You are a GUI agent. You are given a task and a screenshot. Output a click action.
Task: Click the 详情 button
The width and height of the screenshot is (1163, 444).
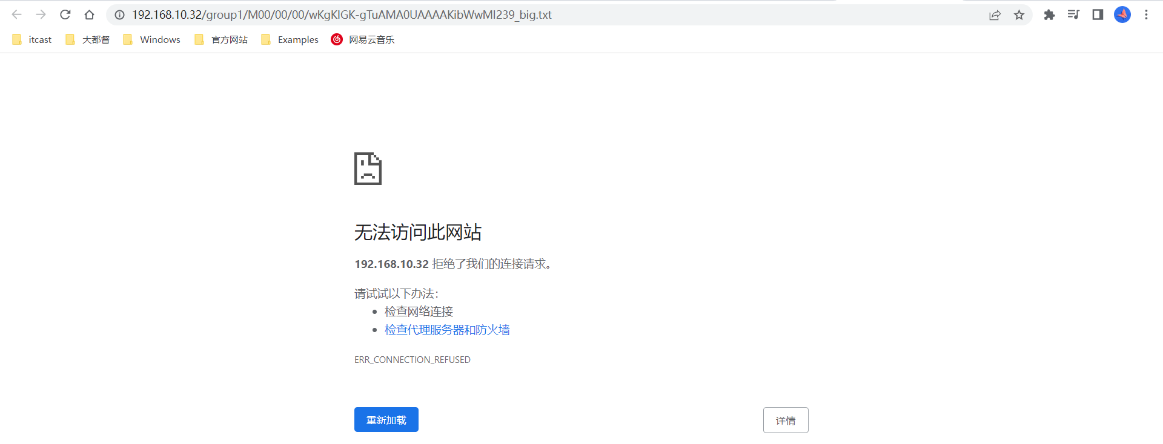tap(786, 420)
